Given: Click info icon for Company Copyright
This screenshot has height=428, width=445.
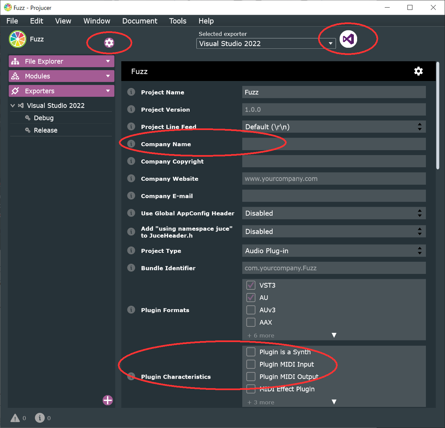Looking at the screenshot, I should (131, 161).
